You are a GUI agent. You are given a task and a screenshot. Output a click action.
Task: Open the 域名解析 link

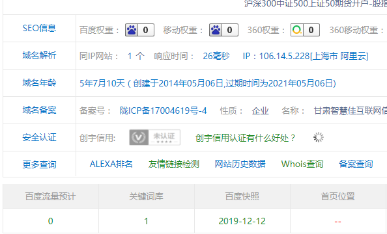[39, 56]
